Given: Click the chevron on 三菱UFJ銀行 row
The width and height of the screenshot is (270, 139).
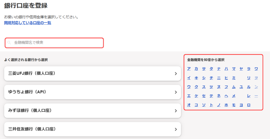Looking at the screenshot, I should (176, 74).
